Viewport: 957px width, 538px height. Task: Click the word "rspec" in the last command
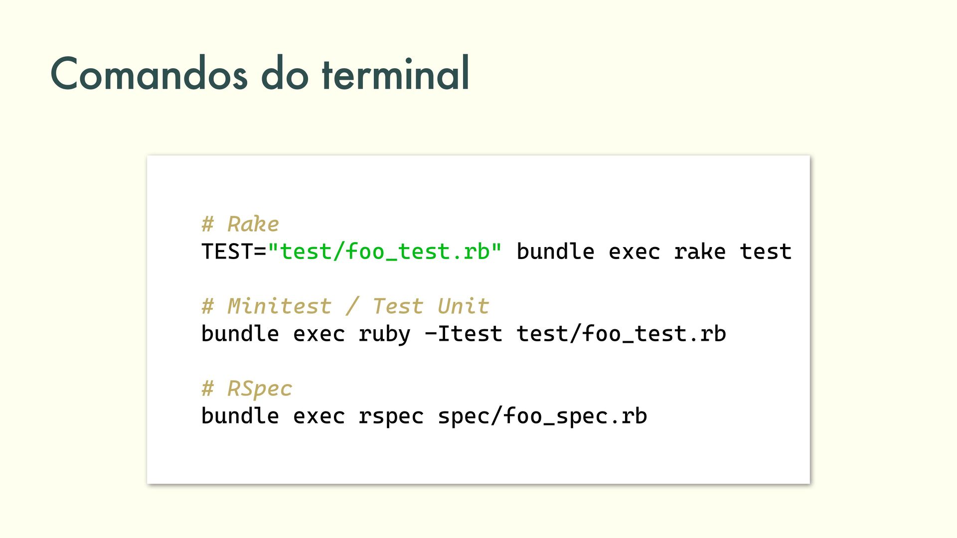coord(391,416)
